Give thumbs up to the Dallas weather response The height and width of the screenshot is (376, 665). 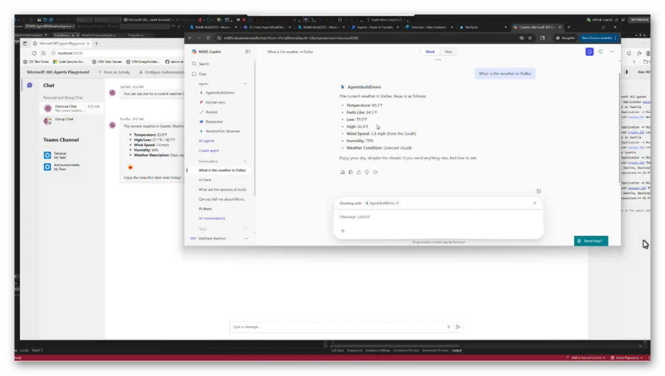(358, 172)
